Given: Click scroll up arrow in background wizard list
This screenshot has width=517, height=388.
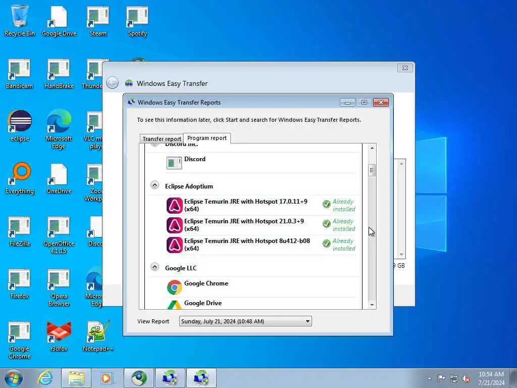Looking at the screenshot, I should point(401,164).
